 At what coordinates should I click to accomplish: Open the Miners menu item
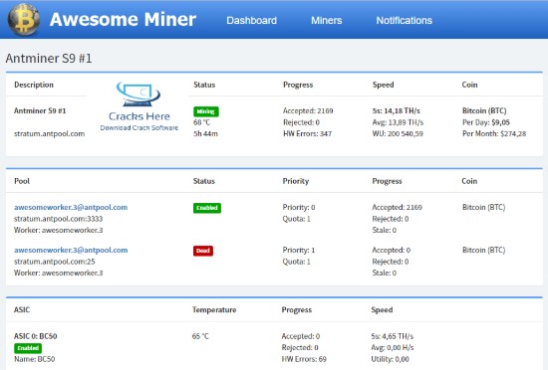coord(327,21)
